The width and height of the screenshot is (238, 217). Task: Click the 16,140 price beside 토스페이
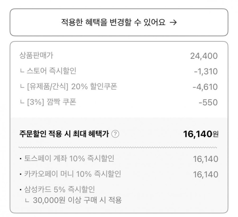click(x=206, y=159)
